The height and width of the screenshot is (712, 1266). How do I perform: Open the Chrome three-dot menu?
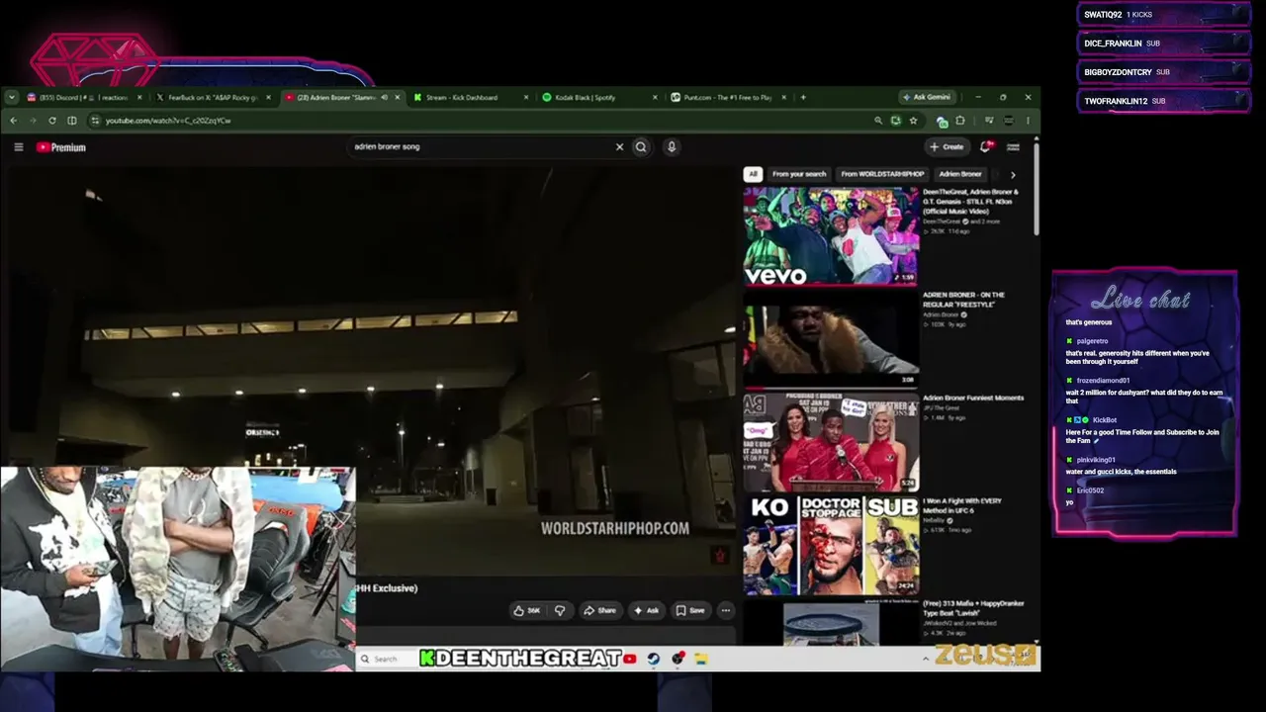coord(1028,121)
